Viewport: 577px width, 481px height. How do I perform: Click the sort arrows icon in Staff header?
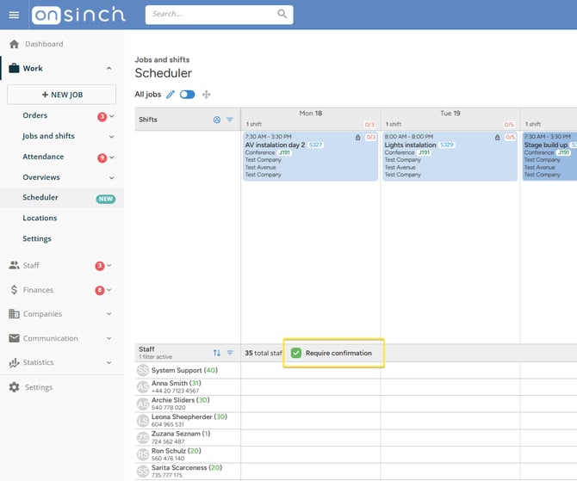(217, 353)
